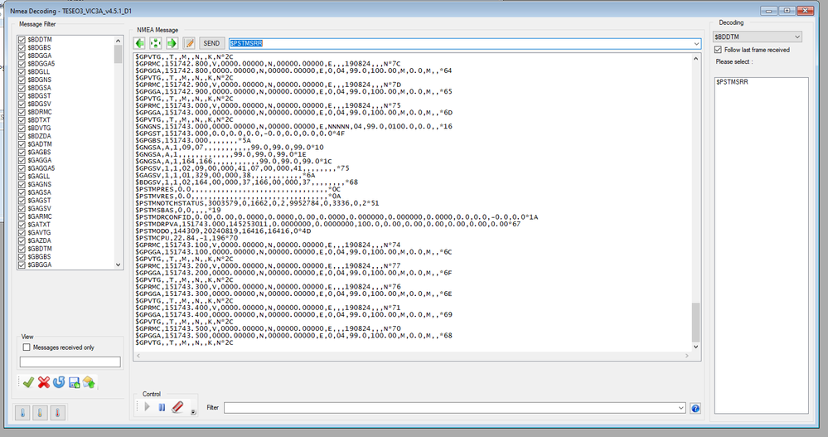828x437 pixels.
Task: Open the NMEA Message combo dropdown arrow
Action: click(x=696, y=44)
